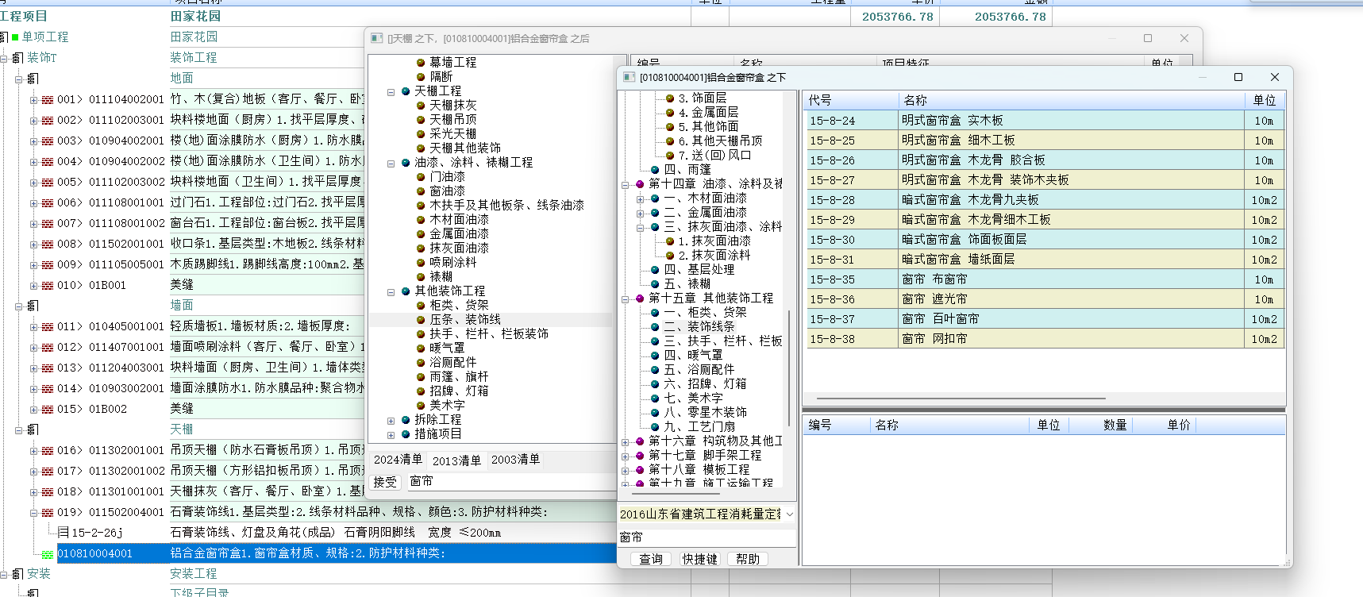Select the 010810004001 铝合金窗帘盒 row
The height and width of the screenshot is (597, 1363).
coord(336,553)
